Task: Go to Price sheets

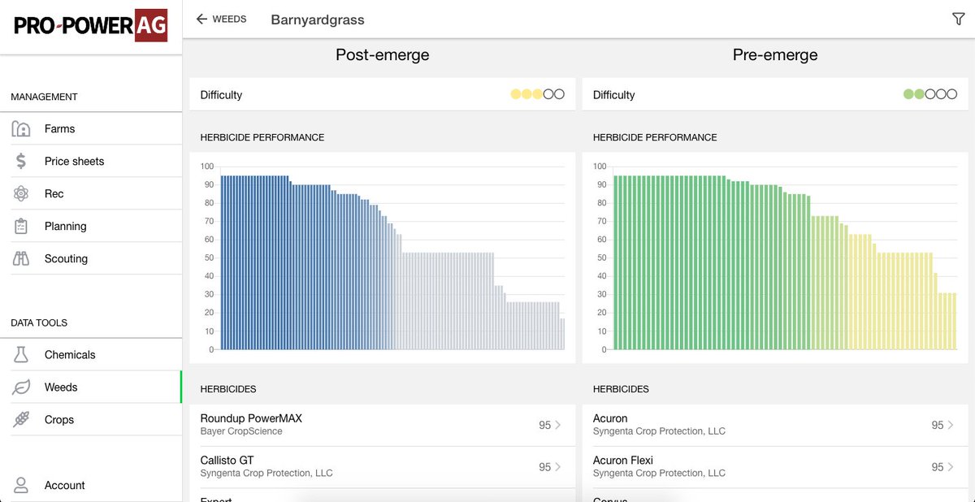Action: pyautogui.click(x=91, y=161)
